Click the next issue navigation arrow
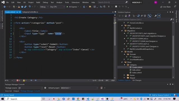 [36, 81]
